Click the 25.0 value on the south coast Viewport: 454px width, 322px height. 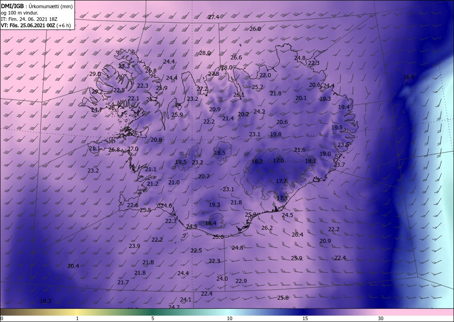click(218, 237)
